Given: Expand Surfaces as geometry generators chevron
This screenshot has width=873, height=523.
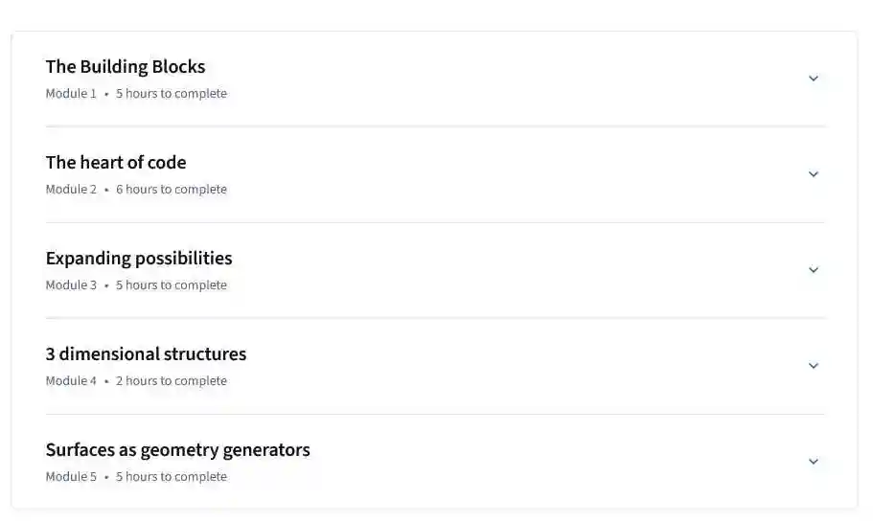Looking at the screenshot, I should click(x=813, y=462).
